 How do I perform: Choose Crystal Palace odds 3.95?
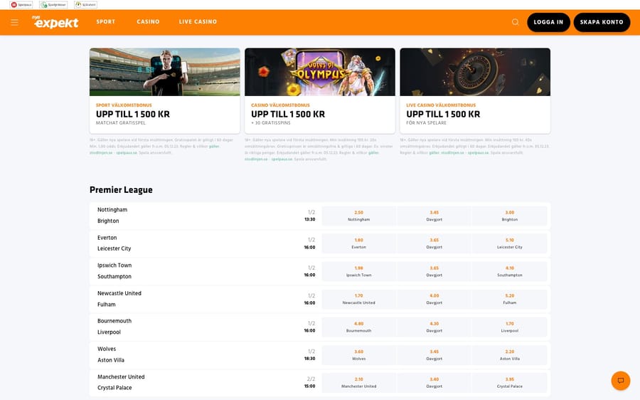click(x=509, y=382)
